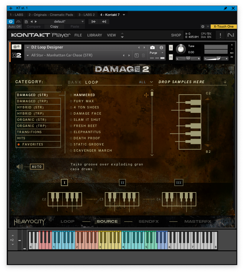Screen dimensions: 244x273
Task: Click the save snapshot disk icon
Action: [136, 55]
